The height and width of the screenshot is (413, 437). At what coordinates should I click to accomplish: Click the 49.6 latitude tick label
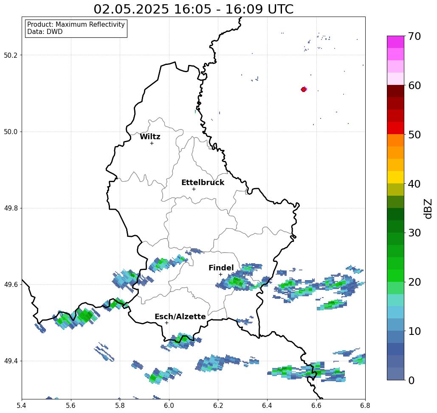[10, 285]
